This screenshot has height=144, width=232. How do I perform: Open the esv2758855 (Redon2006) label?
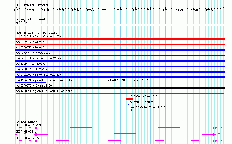(x=33, y=47)
